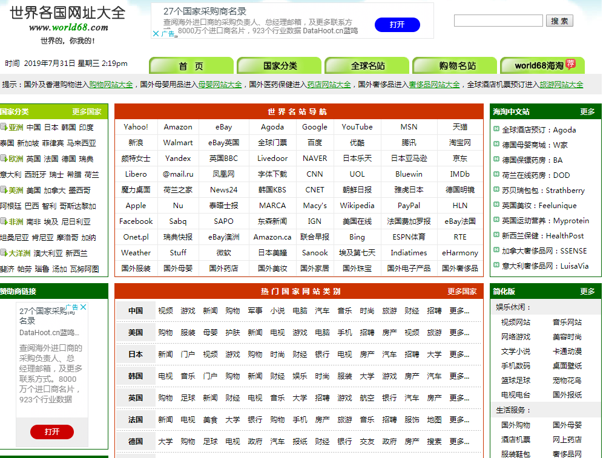The image size is (606, 458).
Task: Open the Yahoo! link in 世界名站导航
Action: pyautogui.click(x=136, y=127)
